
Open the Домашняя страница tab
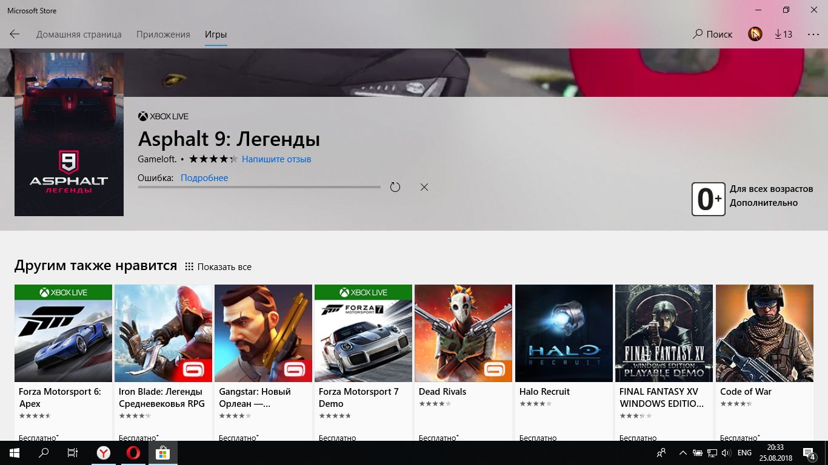79,35
